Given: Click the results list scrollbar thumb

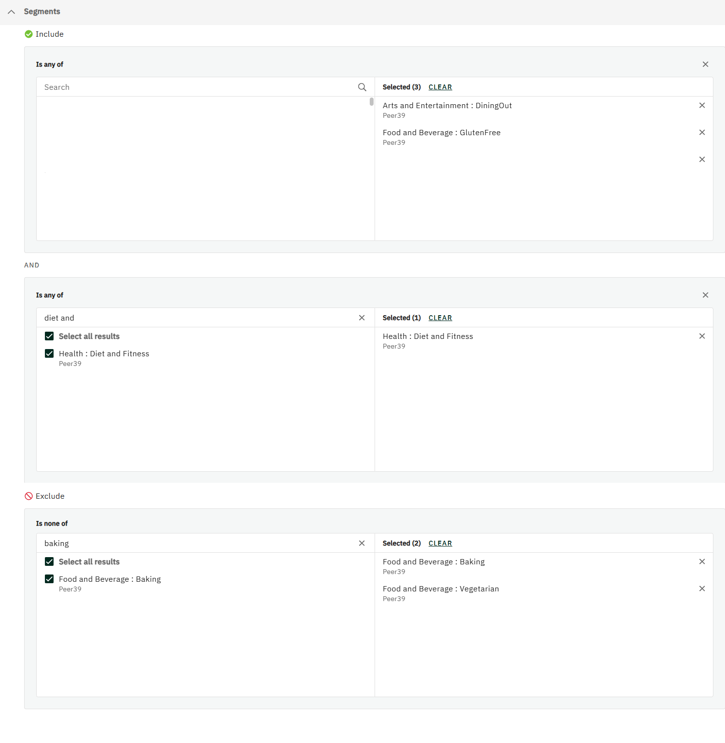Looking at the screenshot, I should [x=371, y=101].
